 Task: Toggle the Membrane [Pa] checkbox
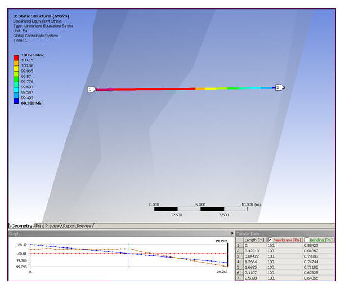(x=269, y=240)
